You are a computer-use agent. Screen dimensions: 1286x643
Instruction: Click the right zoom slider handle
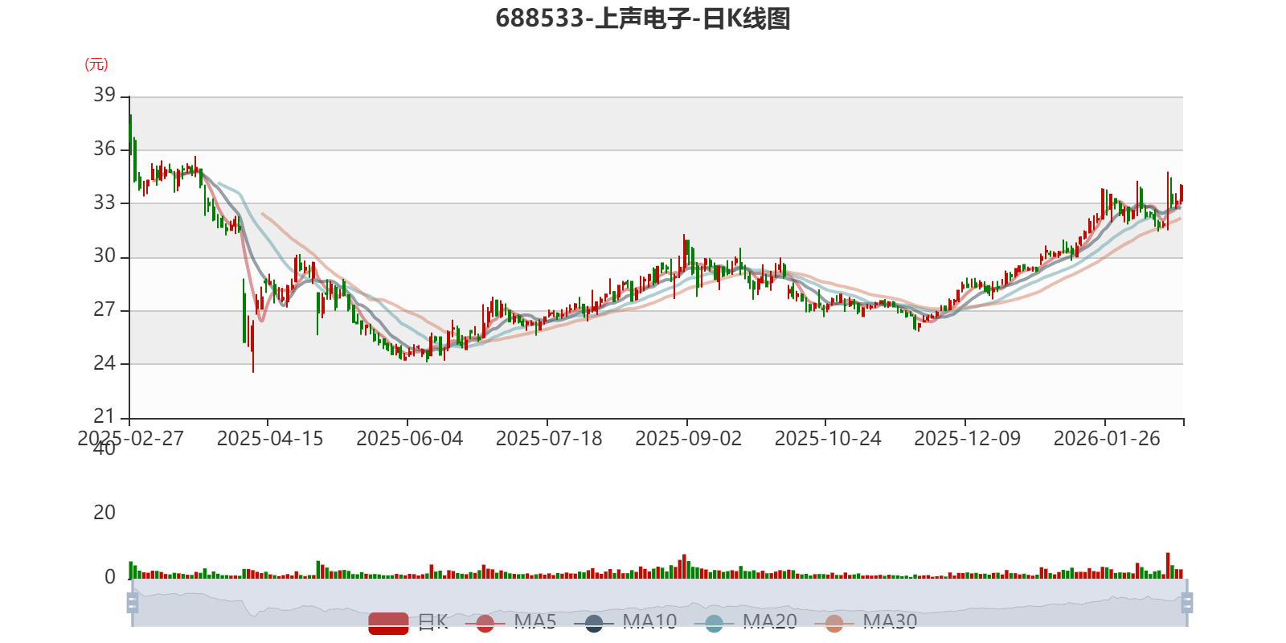pyautogui.click(x=1187, y=602)
